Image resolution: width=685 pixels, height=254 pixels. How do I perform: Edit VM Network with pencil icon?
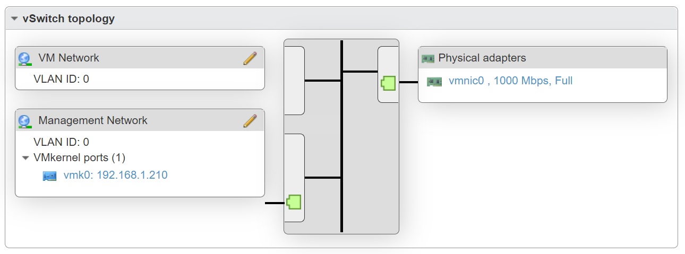[250, 58]
